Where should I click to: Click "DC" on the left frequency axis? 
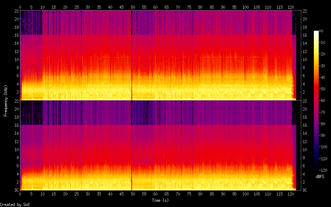pyautogui.click(x=16, y=190)
